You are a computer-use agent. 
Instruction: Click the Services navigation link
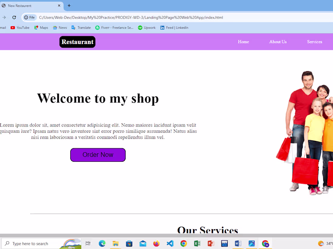[x=315, y=42]
